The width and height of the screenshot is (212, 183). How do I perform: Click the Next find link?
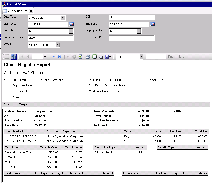[x=181, y=57]
